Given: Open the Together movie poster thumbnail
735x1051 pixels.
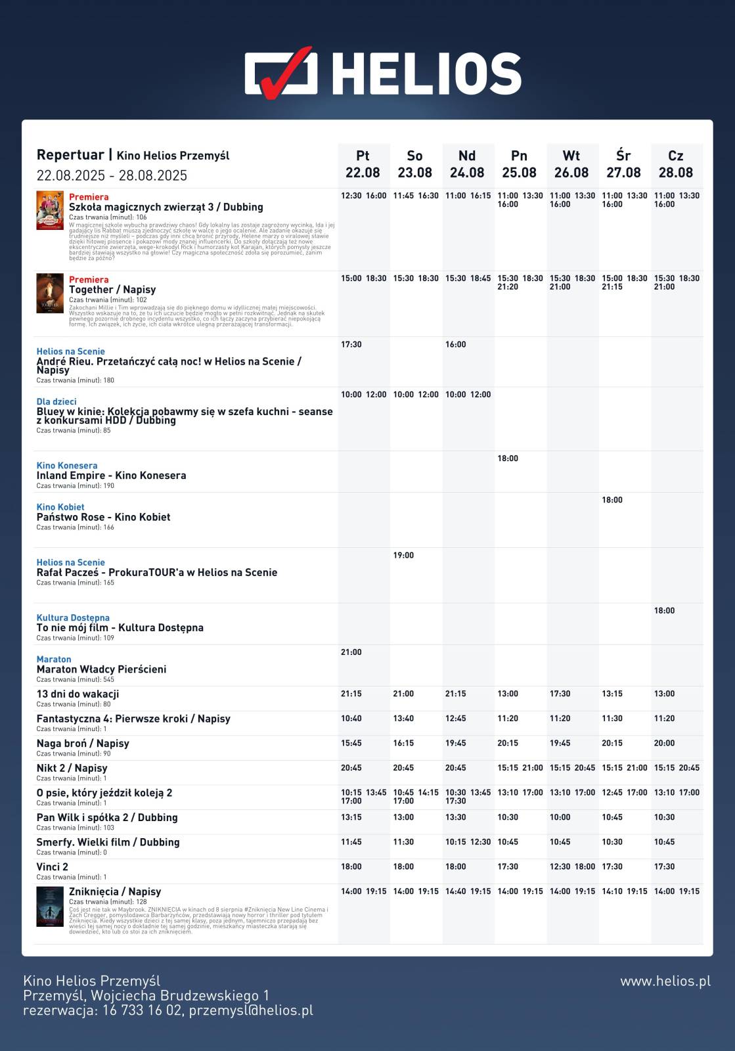Looking at the screenshot, I should point(50,293).
